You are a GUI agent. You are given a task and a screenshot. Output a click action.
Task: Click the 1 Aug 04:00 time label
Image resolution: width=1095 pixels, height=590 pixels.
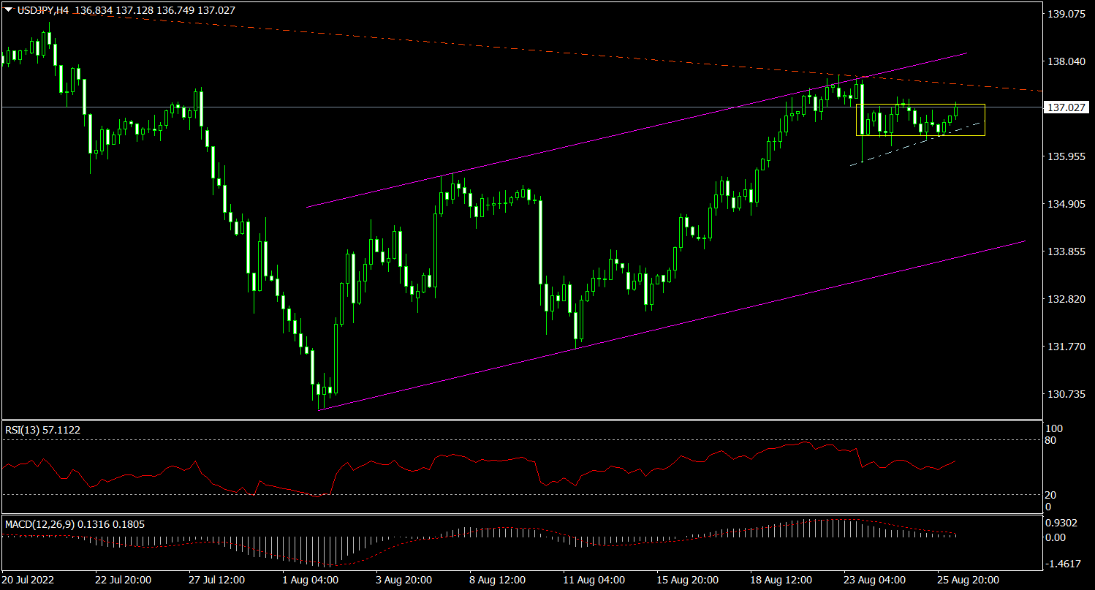(311, 580)
